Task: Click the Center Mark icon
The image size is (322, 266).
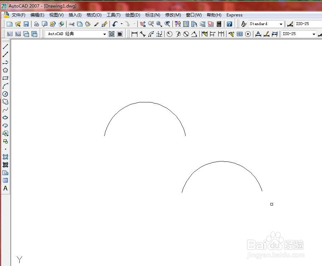Action: pos(248,34)
